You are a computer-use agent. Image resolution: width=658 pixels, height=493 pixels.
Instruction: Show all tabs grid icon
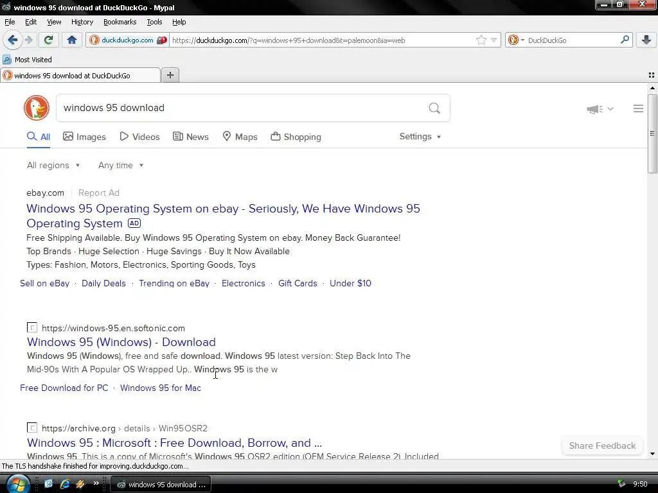[652, 76]
